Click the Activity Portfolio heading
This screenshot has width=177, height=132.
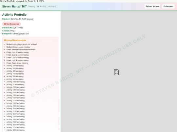[14, 15]
